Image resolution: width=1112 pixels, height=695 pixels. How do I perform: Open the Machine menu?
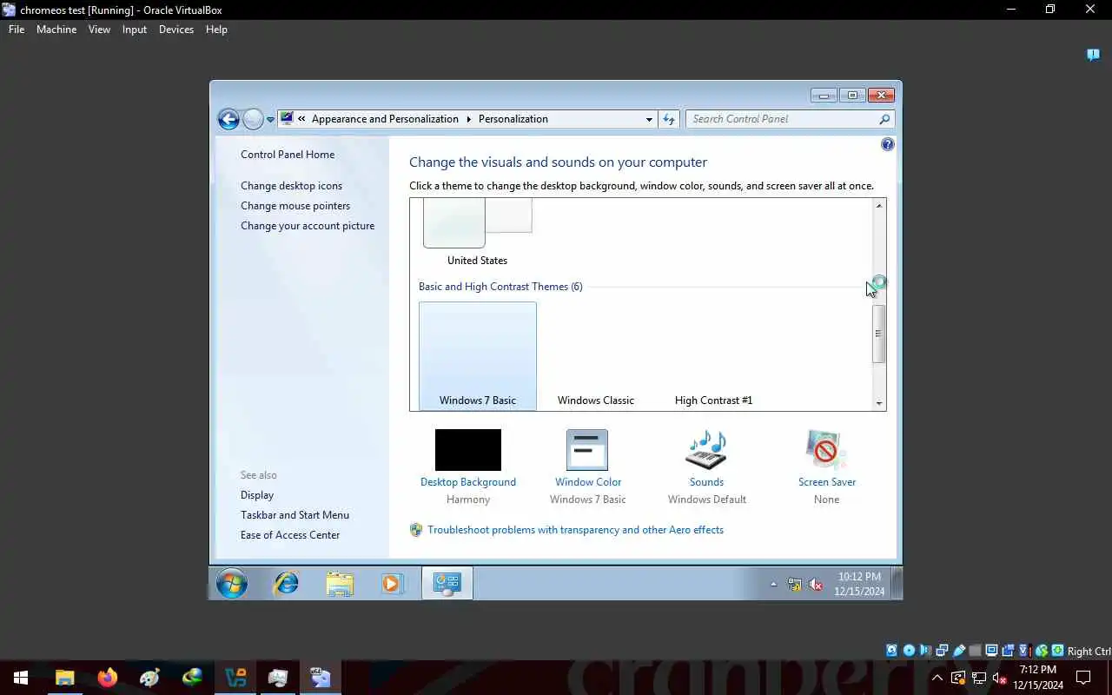point(56,30)
